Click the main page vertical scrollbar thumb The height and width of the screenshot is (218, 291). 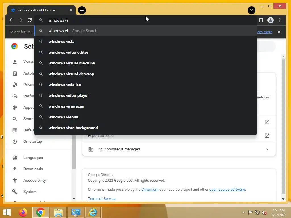(283, 126)
